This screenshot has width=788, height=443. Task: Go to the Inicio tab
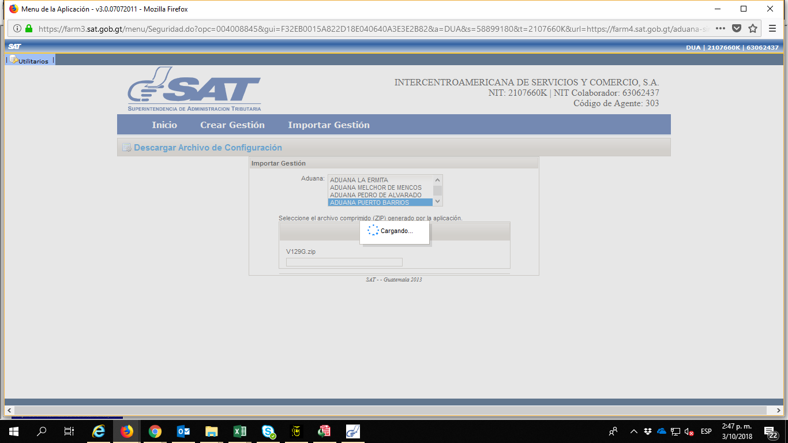tap(164, 125)
